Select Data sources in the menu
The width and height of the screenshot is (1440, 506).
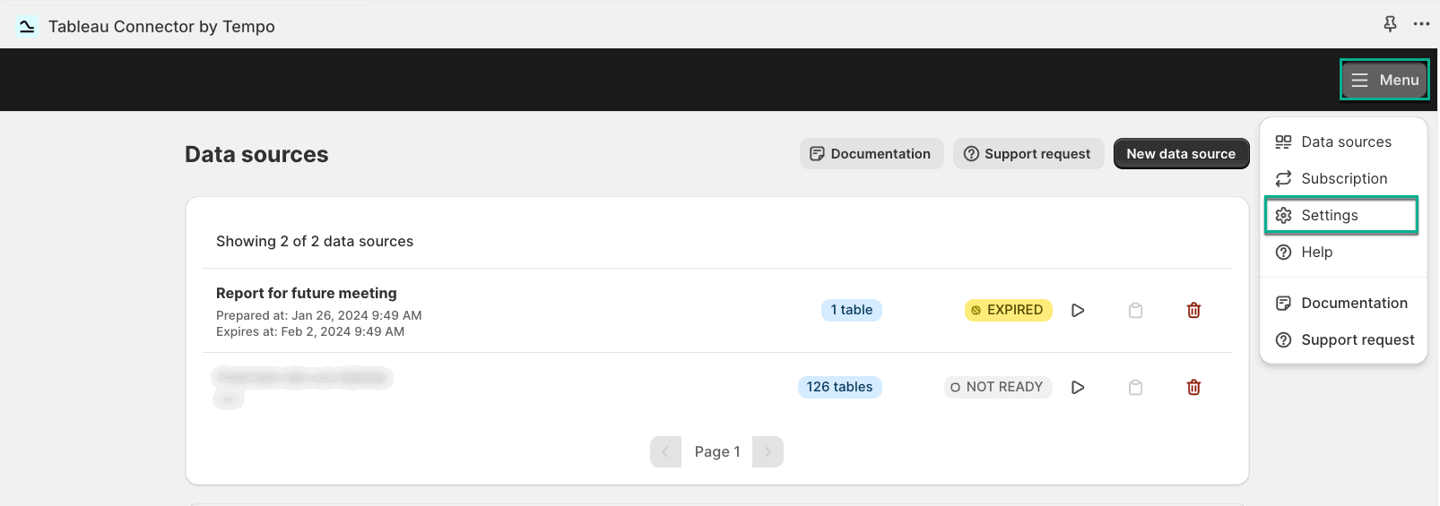pos(1341,142)
